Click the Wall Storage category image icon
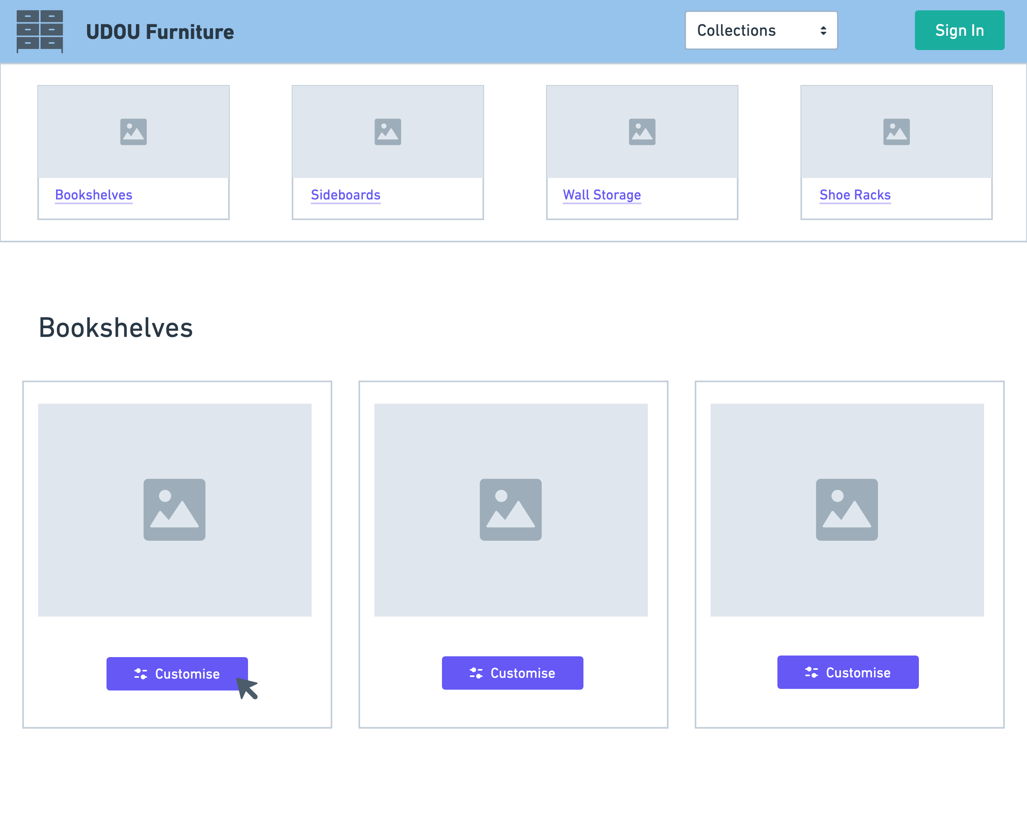1027x820 pixels. [x=641, y=132]
